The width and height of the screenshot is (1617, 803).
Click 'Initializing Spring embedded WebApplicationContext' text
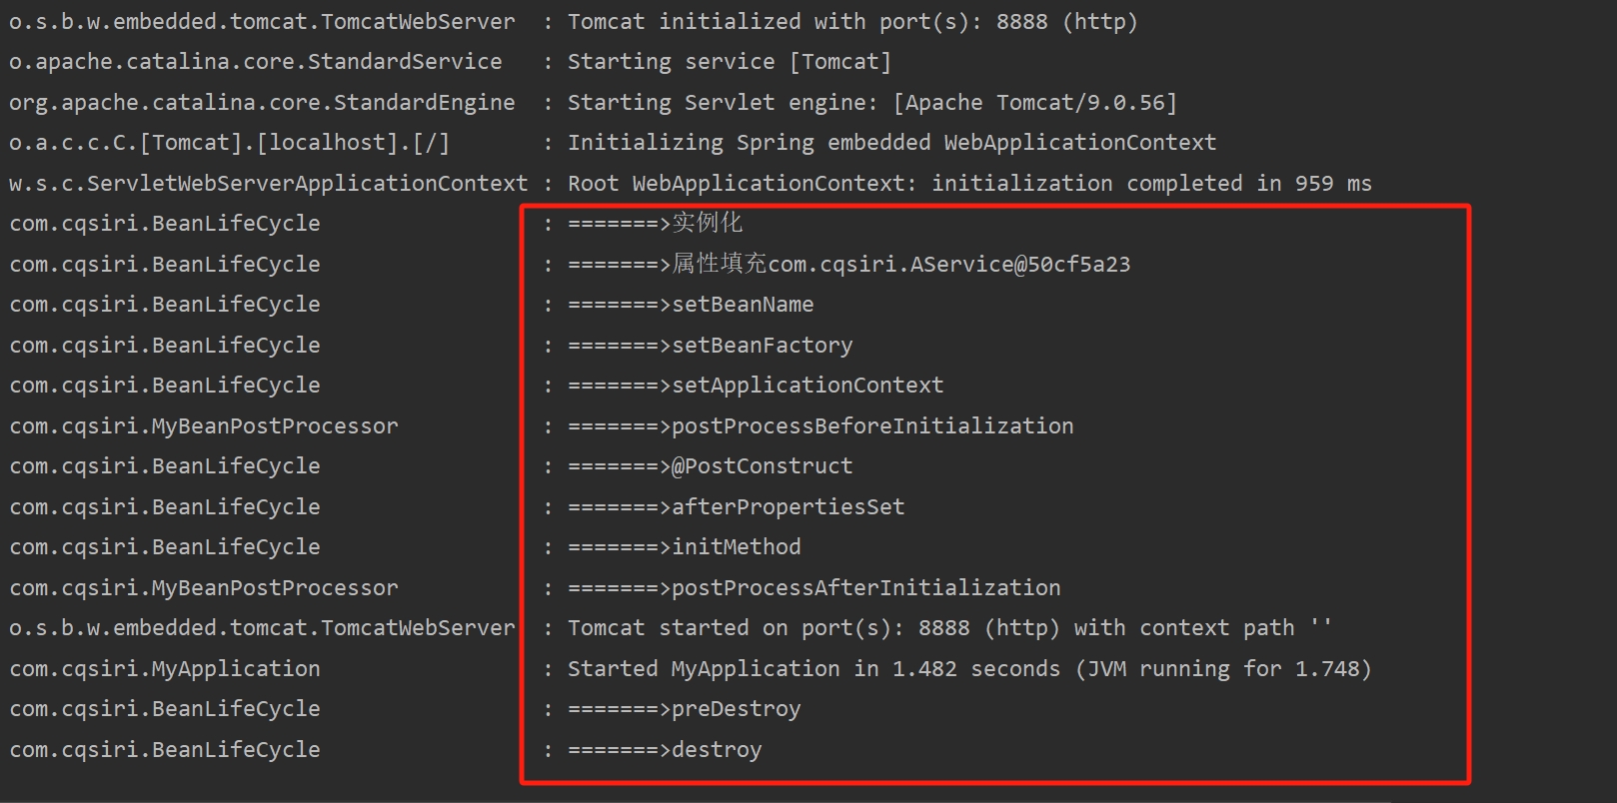(x=891, y=143)
